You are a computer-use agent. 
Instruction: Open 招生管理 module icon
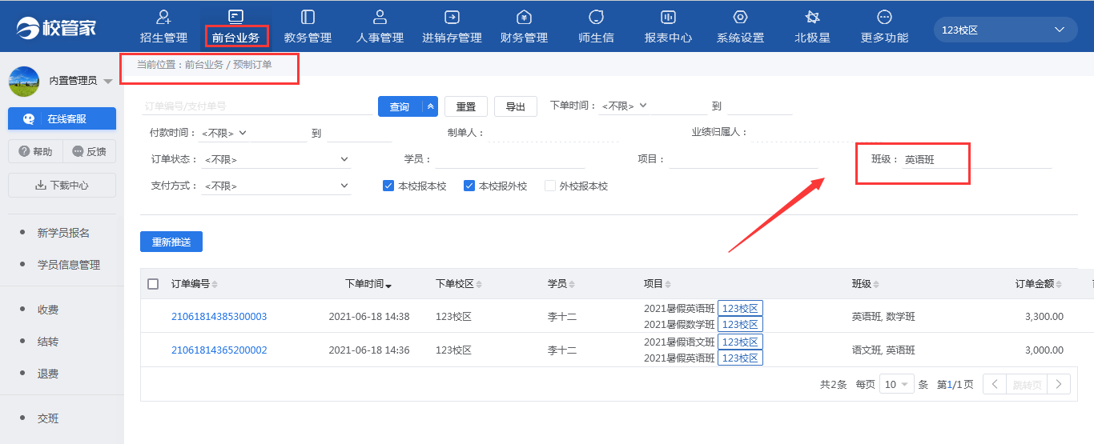(163, 17)
